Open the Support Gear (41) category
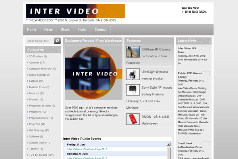 click(39, 143)
